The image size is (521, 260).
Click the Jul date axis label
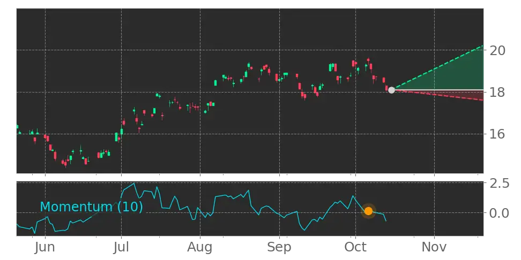pyautogui.click(x=121, y=247)
